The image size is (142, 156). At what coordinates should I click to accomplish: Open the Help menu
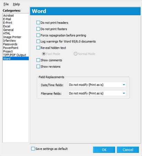click(x=16, y=4)
